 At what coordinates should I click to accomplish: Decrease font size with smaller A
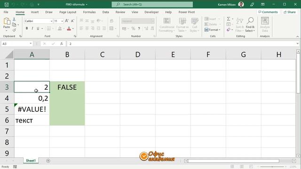72,21
